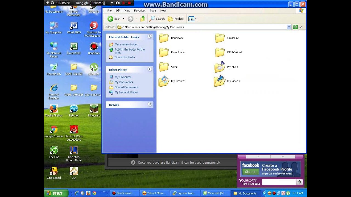
Task: Select the Patcher desktop icon
Action: pos(74,111)
